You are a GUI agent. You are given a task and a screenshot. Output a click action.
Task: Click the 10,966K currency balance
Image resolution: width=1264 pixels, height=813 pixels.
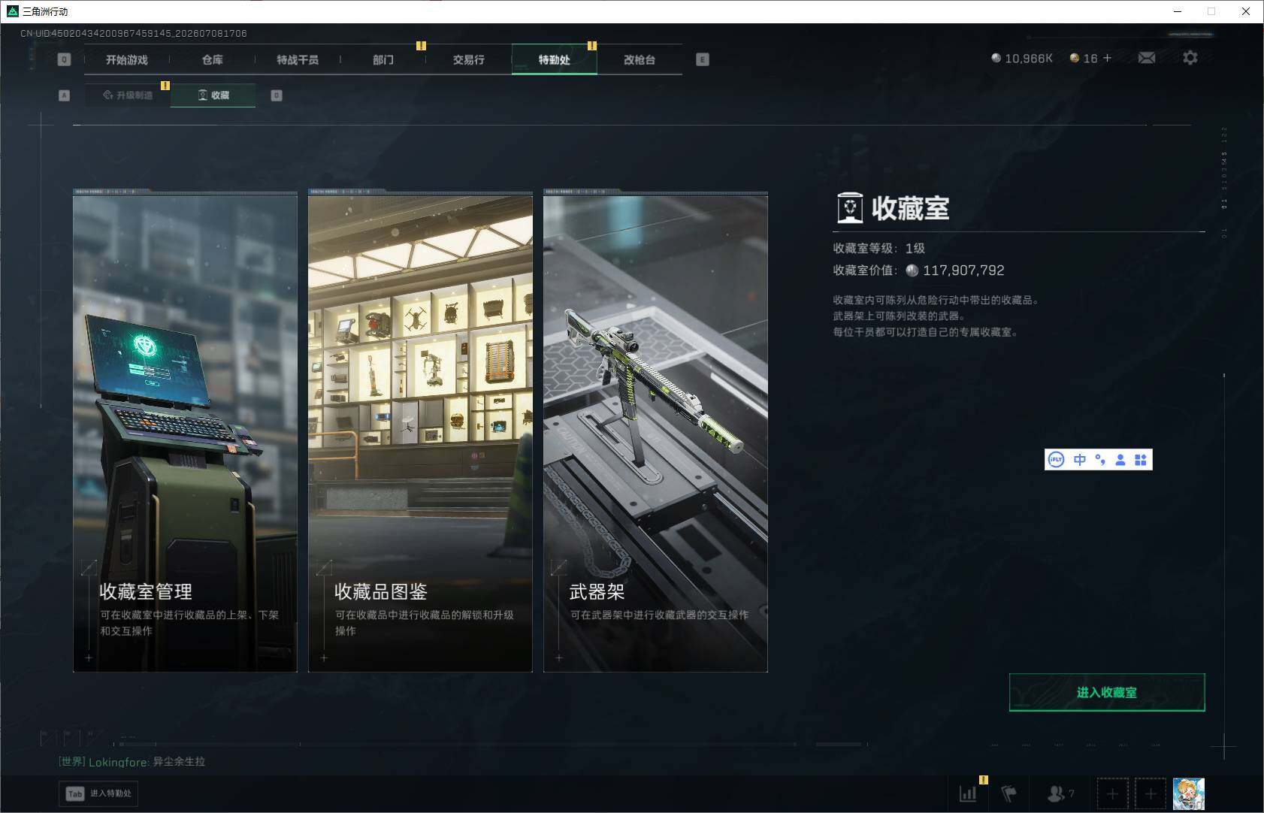pyautogui.click(x=1022, y=58)
